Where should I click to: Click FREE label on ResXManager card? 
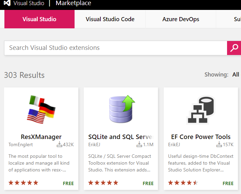[x=68, y=183]
